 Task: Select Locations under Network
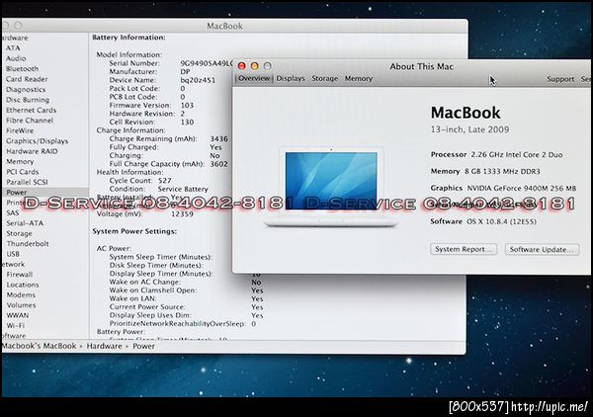click(x=23, y=285)
